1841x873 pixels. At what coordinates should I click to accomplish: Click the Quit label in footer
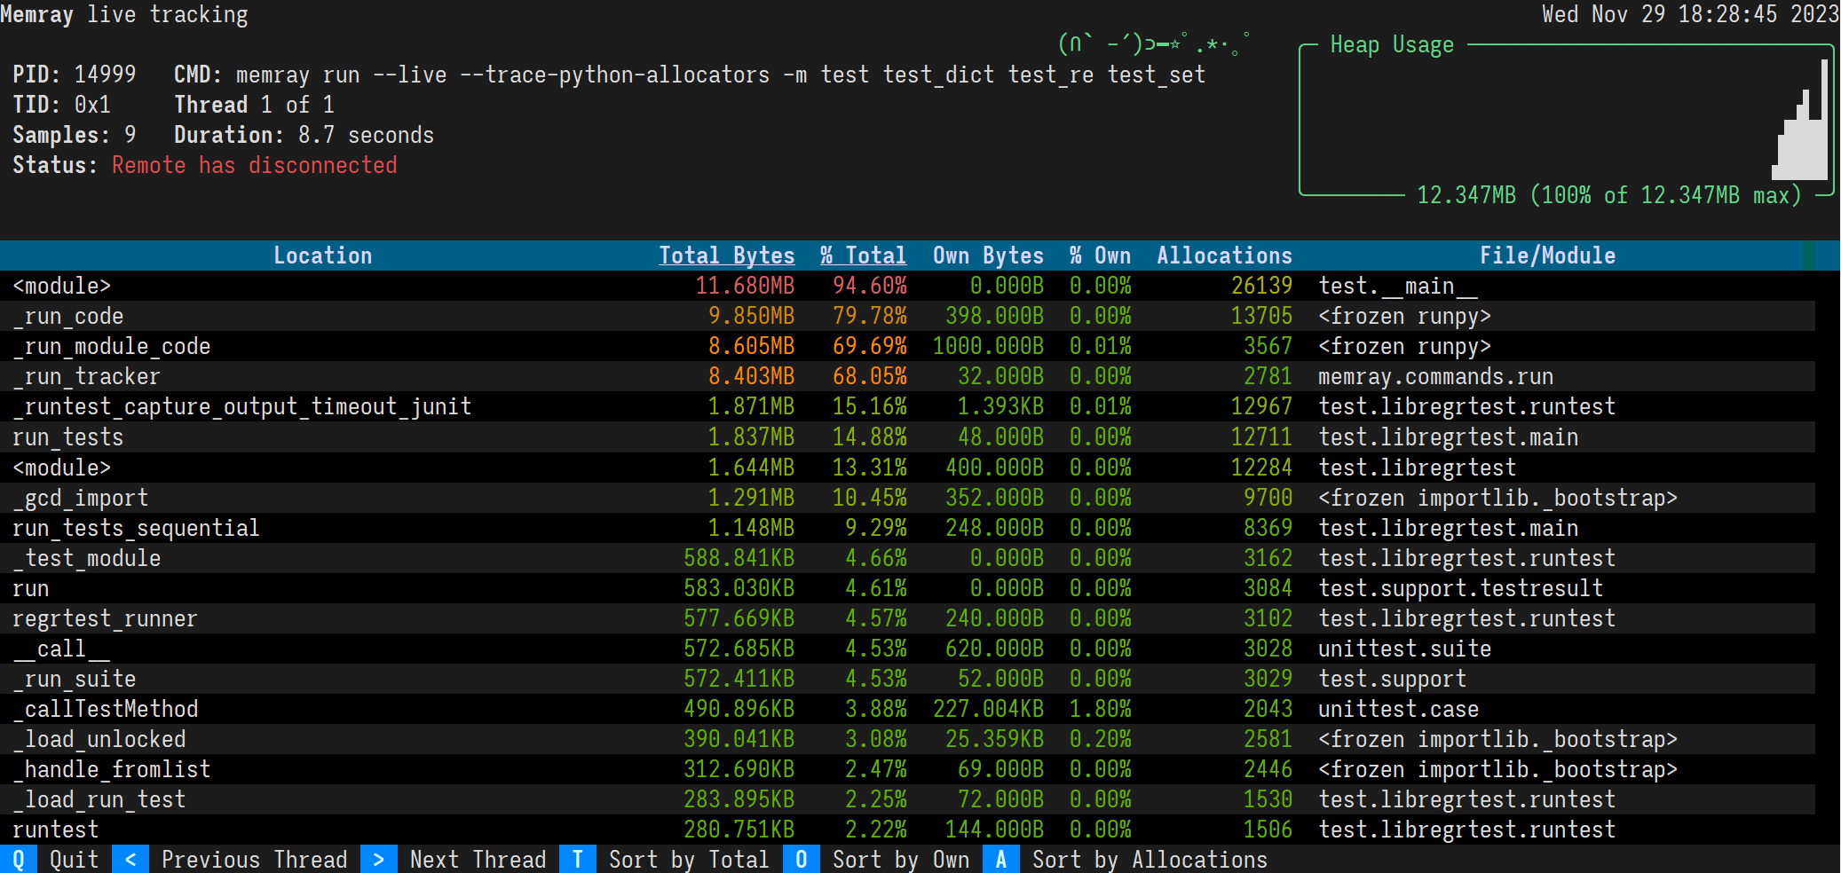pos(74,859)
